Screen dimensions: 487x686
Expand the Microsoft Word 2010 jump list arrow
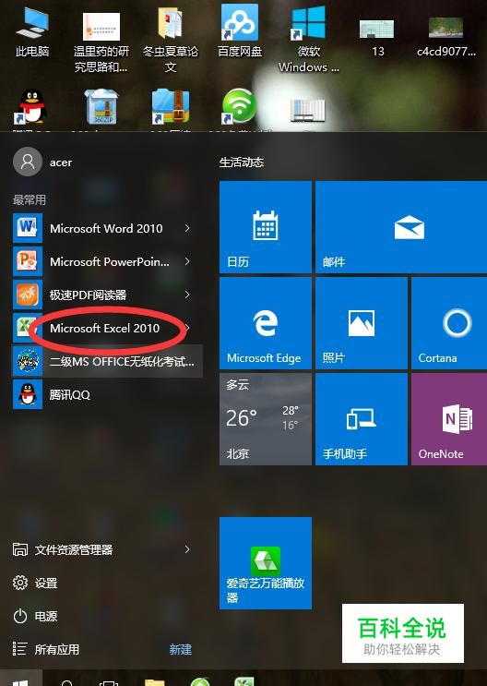coord(187,228)
